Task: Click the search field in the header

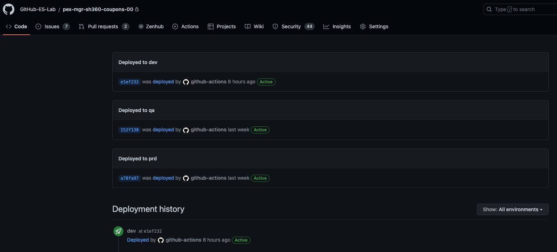Action: pos(520,9)
